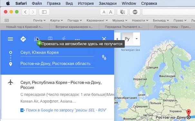Expand the Погода bookmarks folder

(75, 20)
